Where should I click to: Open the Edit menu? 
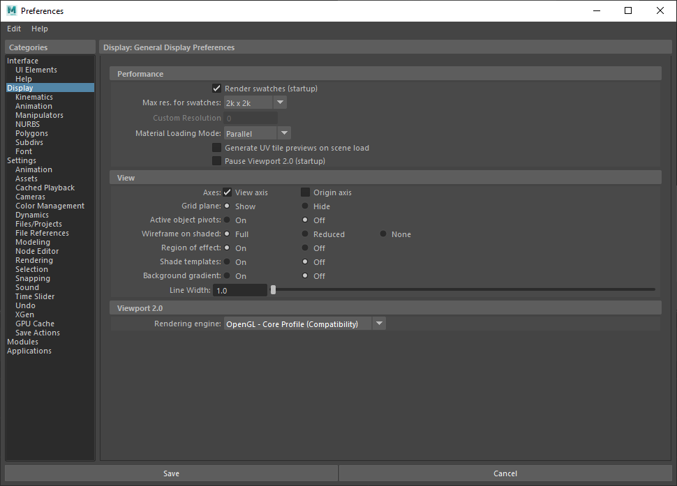point(14,29)
